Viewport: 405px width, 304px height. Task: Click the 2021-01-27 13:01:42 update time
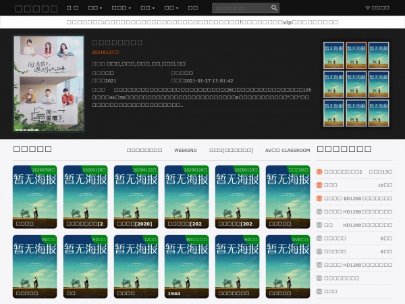[x=209, y=80]
